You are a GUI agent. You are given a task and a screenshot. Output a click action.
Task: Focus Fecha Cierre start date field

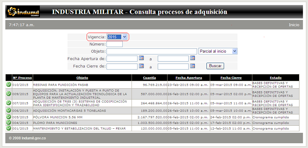122,66
